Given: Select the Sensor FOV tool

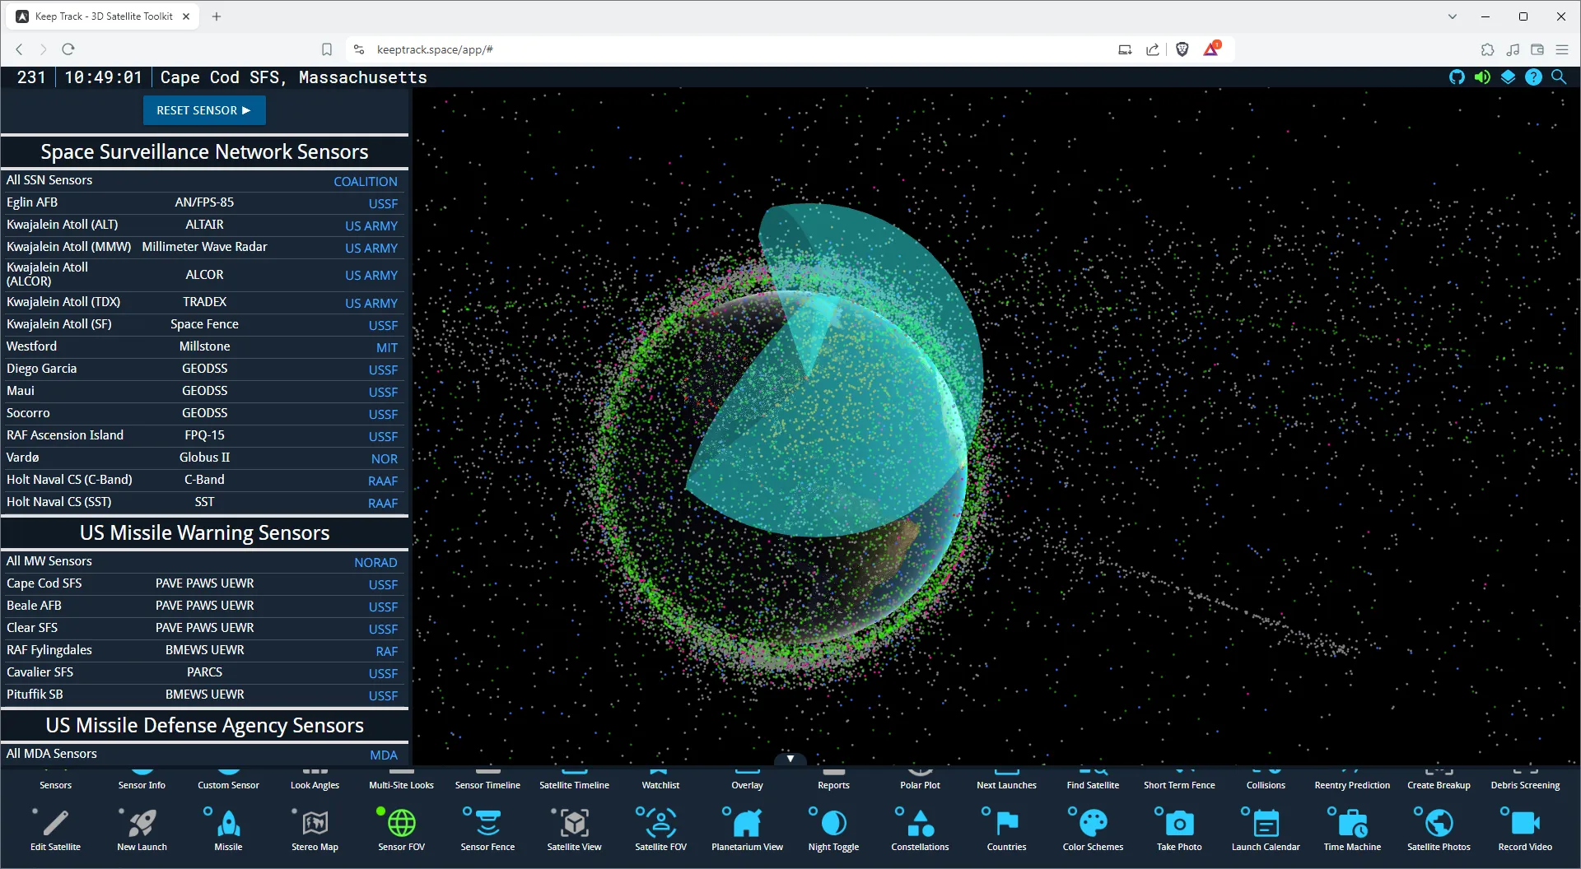Looking at the screenshot, I should tap(400, 827).
